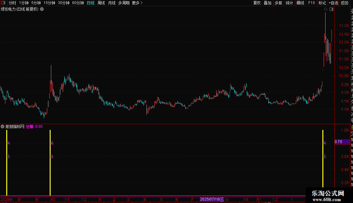Switch to 月线 monthly chart
The height and width of the screenshot is (203, 353).
(x=112, y=3)
